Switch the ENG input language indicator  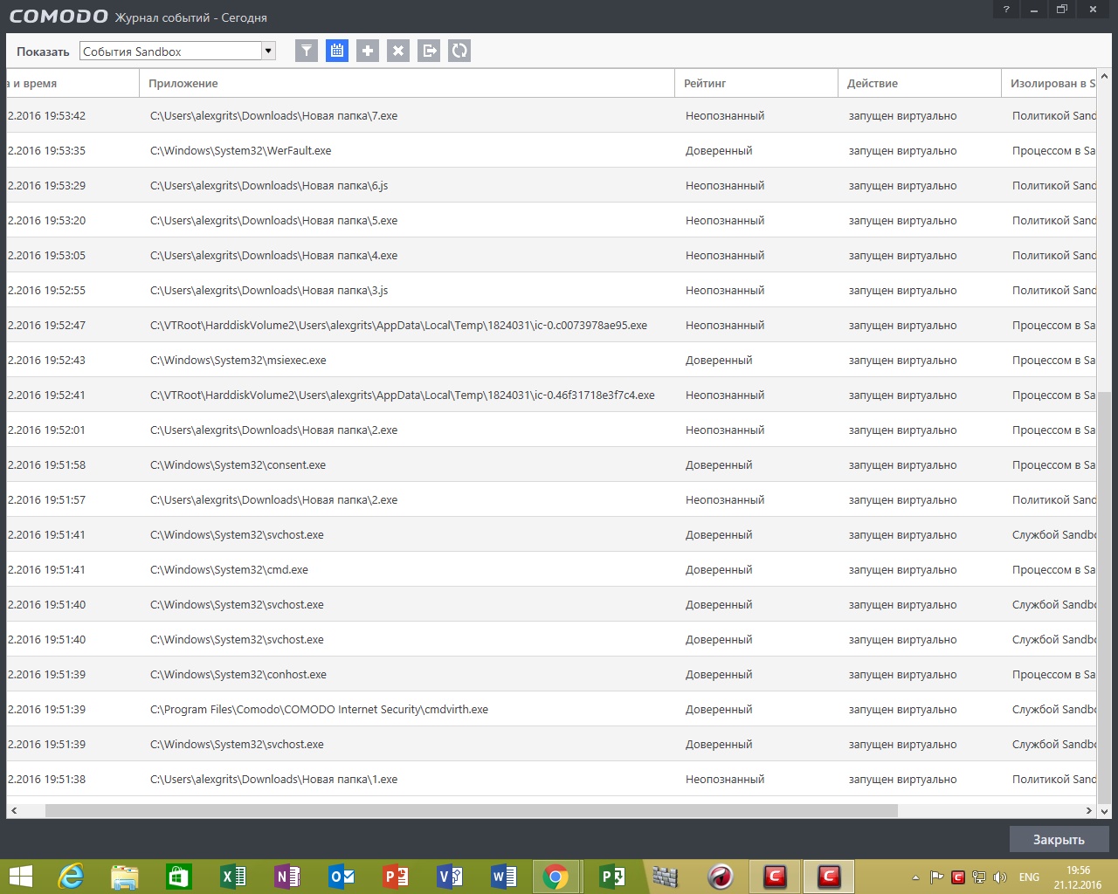pos(1030,877)
